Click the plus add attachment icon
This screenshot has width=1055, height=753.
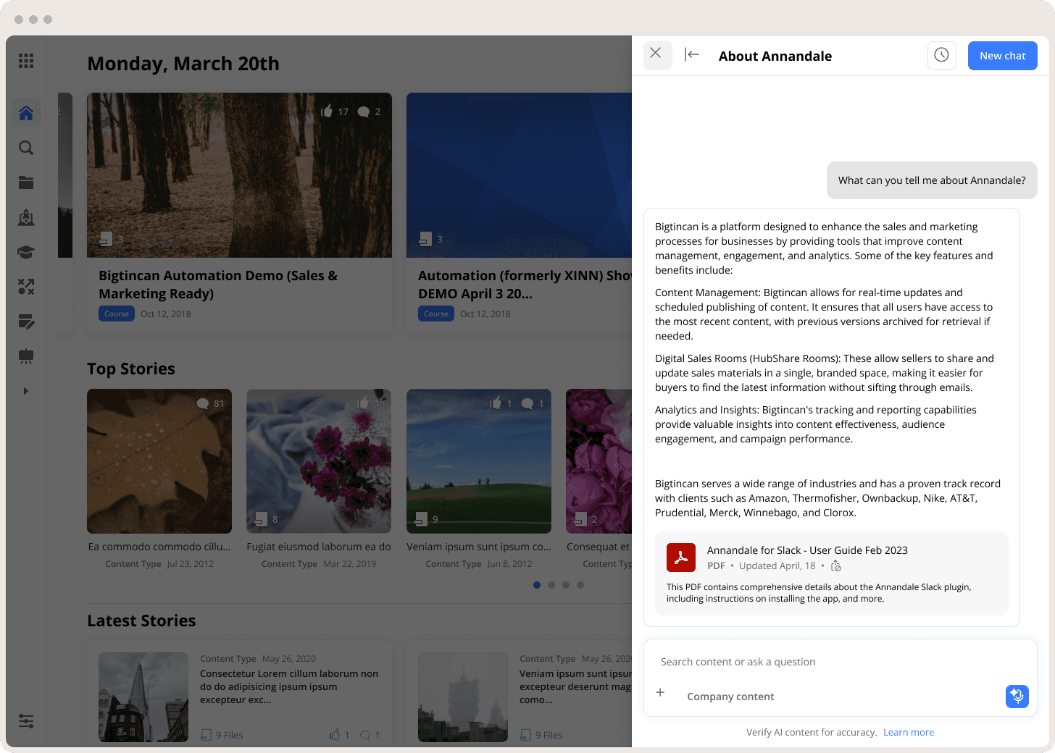[x=660, y=693]
